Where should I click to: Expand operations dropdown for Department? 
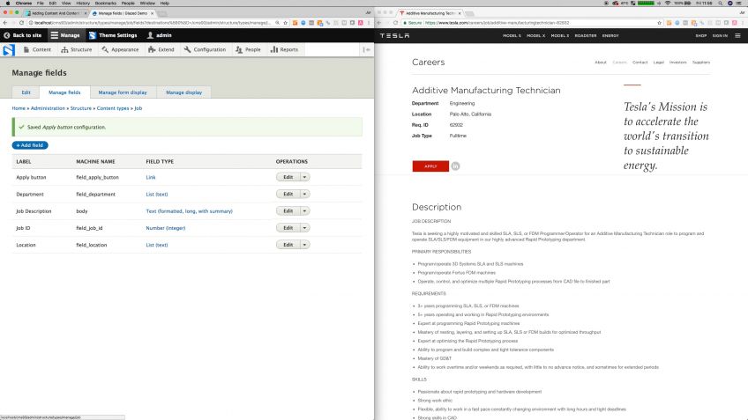tap(304, 195)
